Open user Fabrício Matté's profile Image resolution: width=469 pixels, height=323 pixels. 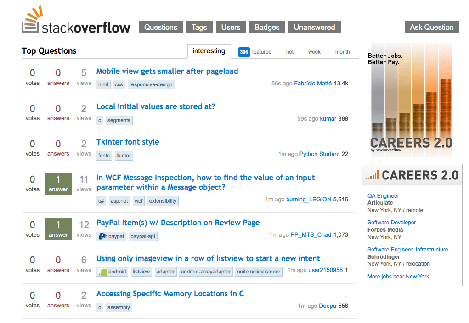tap(313, 84)
